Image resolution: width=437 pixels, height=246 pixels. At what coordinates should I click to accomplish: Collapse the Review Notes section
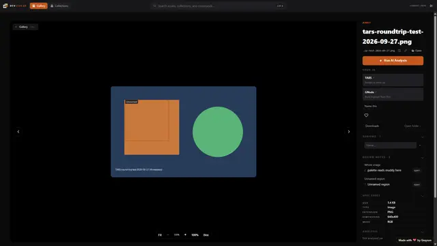click(x=422, y=157)
